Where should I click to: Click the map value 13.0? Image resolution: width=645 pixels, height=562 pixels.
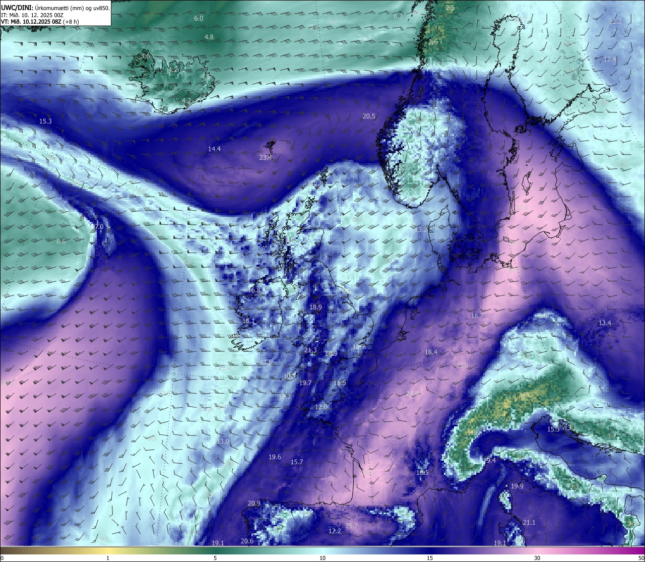(x=222, y=442)
